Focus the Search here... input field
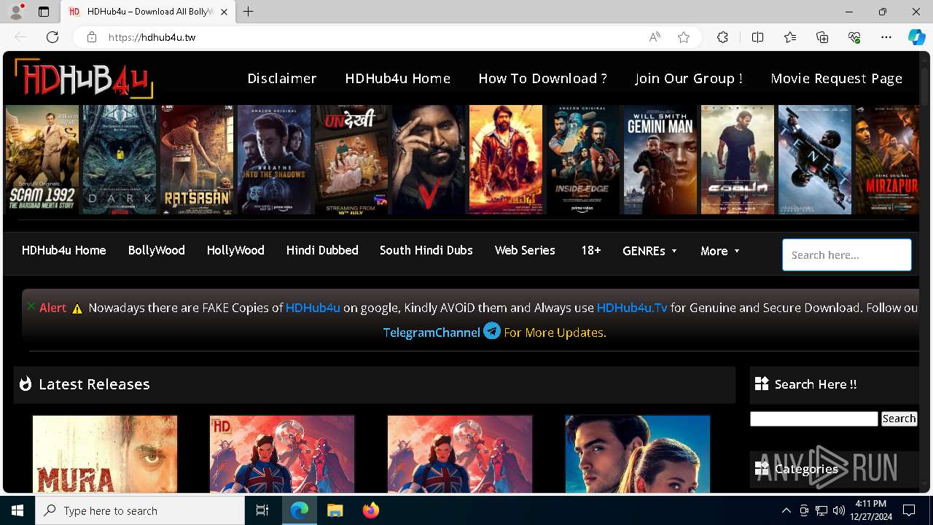This screenshot has width=933, height=525. pos(847,255)
